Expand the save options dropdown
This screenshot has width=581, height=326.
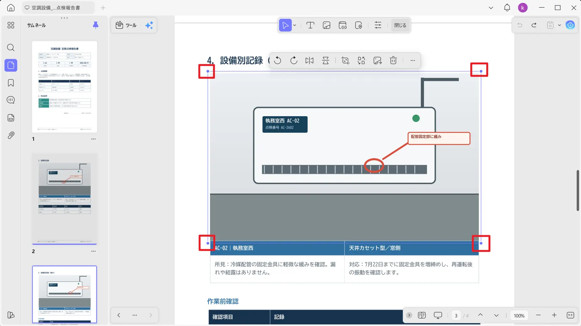tap(559, 25)
